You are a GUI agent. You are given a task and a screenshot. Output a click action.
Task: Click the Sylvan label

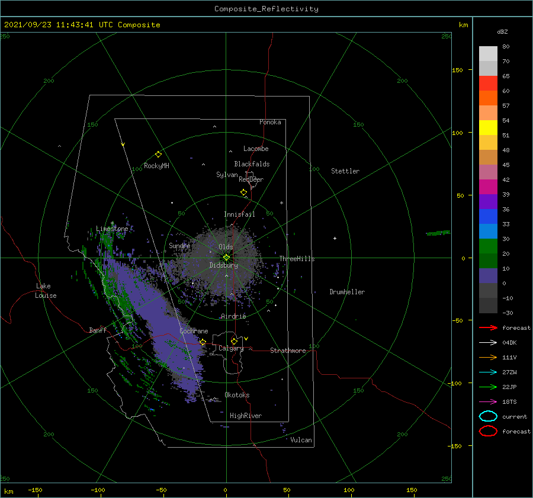click(x=227, y=175)
